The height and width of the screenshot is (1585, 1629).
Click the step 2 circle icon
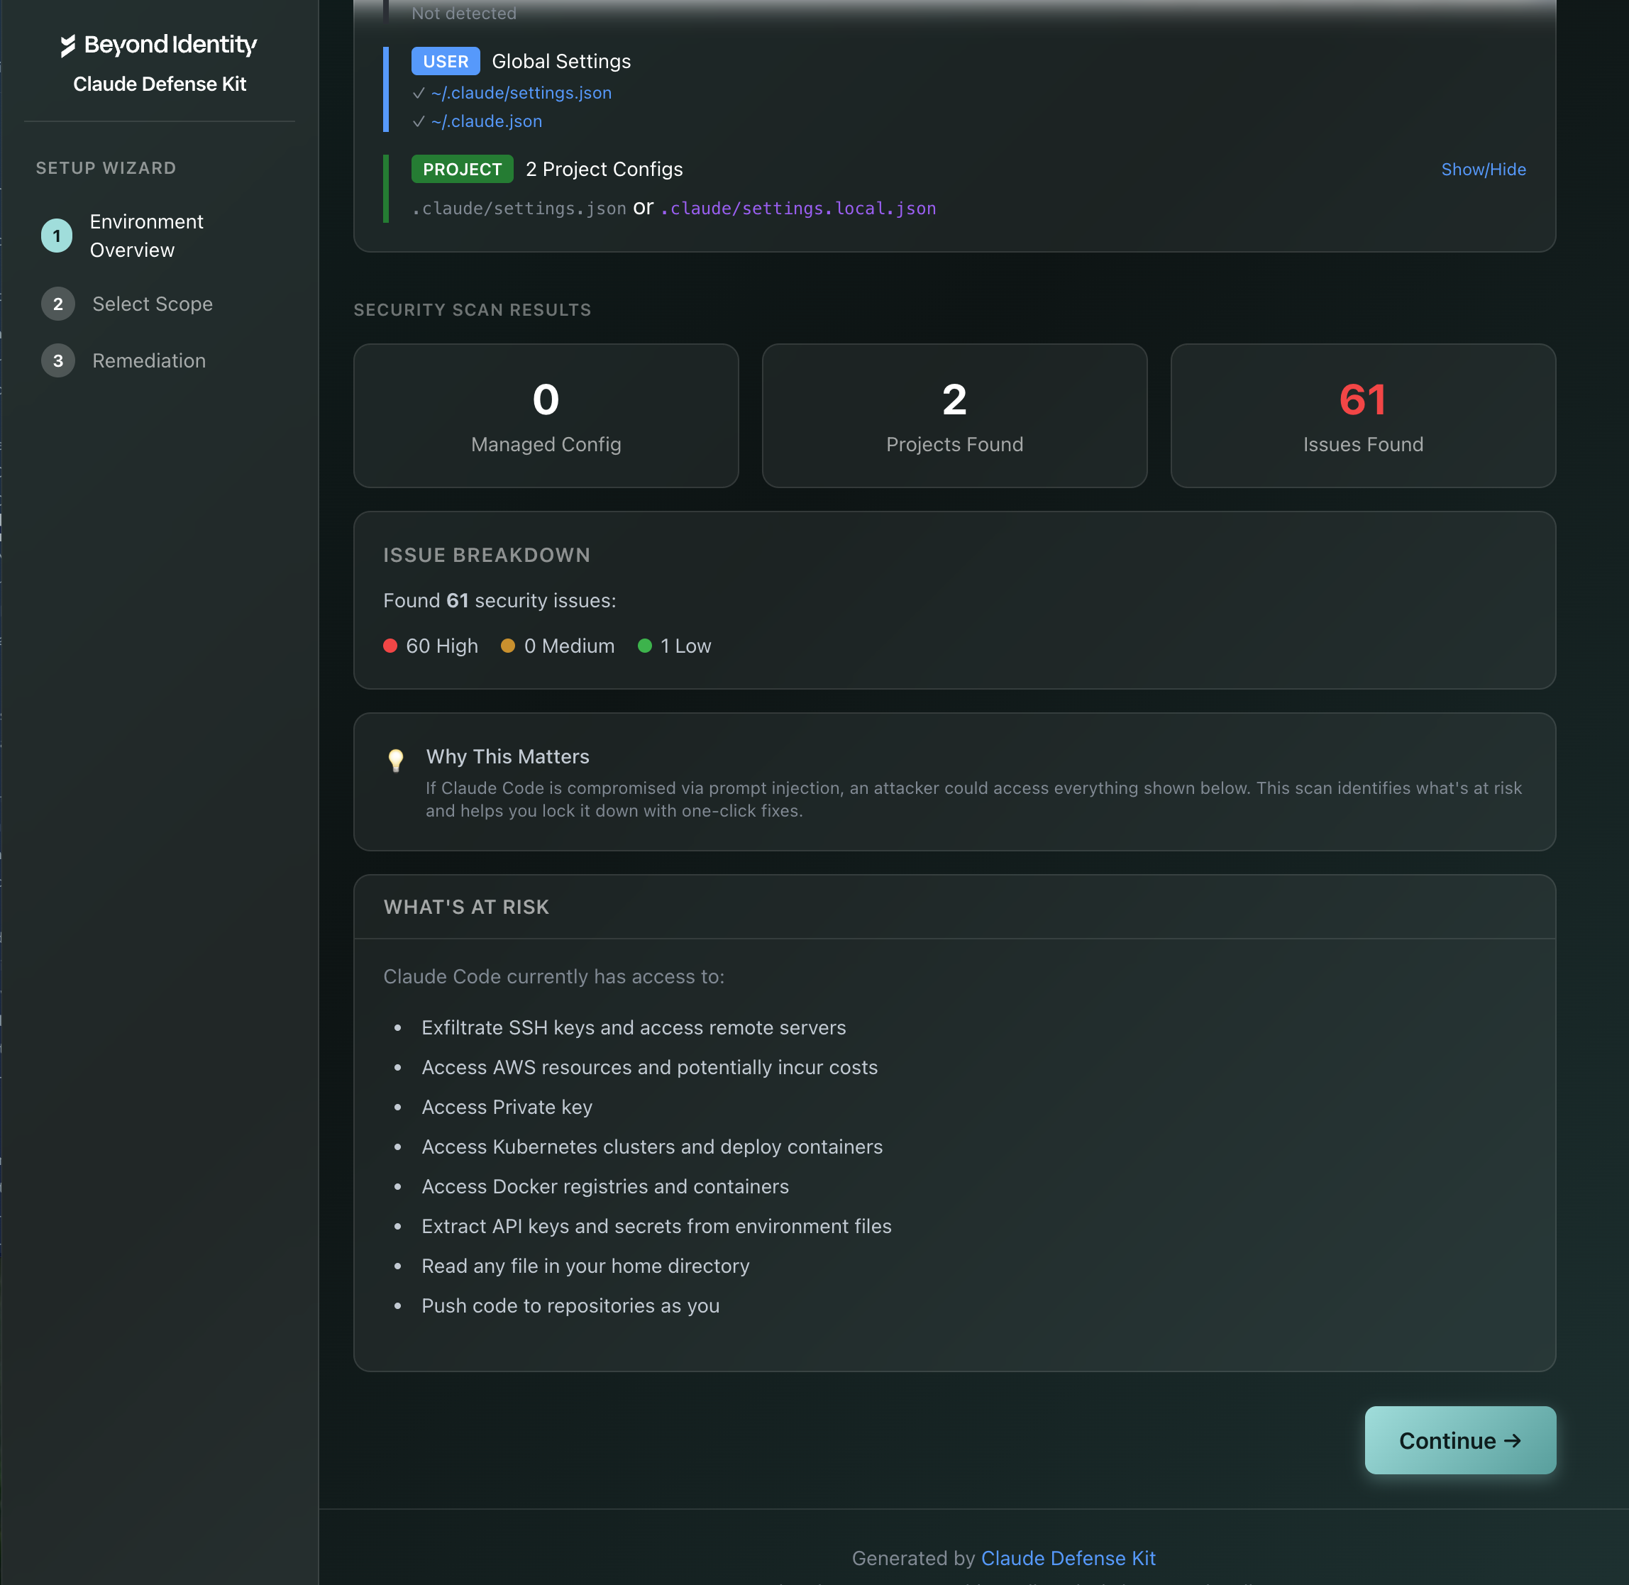click(x=57, y=304)
